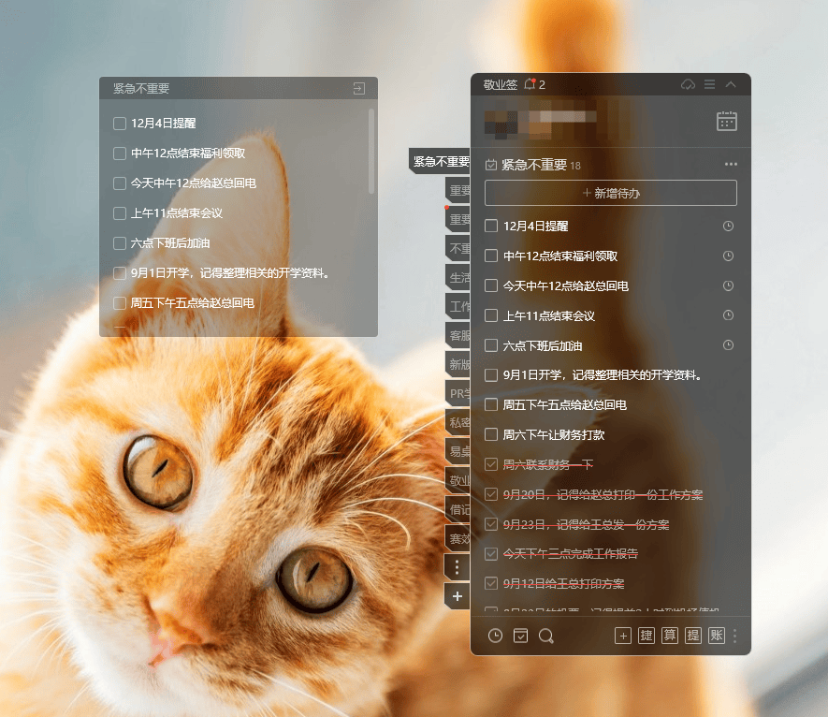
Task: Click the 账 account icon
Action: pyautogui.click(x=717, y=636)
